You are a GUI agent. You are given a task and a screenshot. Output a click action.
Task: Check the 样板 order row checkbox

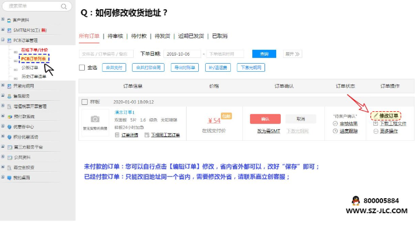point(84,101)
